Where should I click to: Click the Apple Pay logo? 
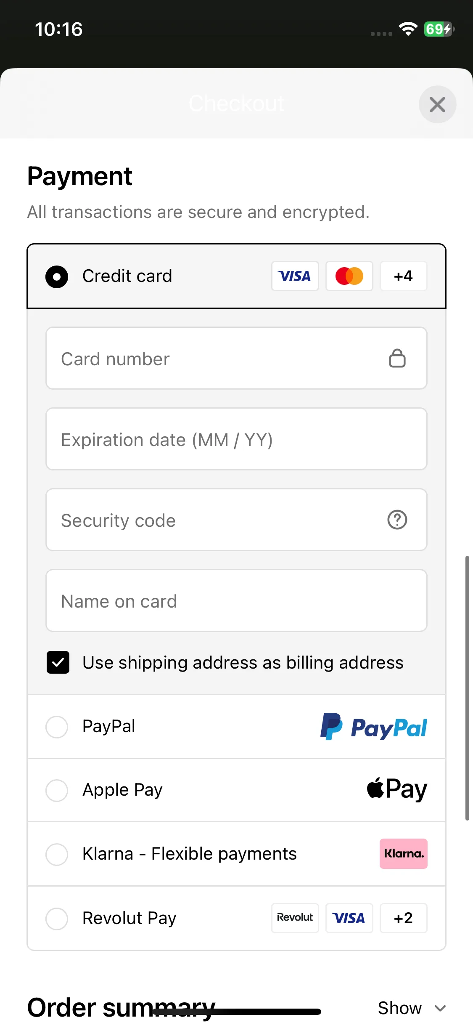coord(397,789)
